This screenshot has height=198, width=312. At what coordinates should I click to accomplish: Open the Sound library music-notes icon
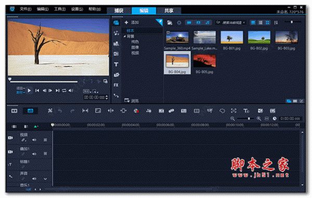click(x=116, y=33)
